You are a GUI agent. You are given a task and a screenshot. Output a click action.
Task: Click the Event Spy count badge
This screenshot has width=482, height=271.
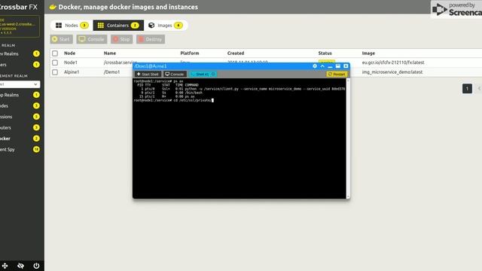[36, 149]
